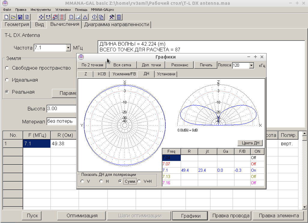Image resolution: width=308 pixels, height=223 pixels.
Task: Open the Цвета ДН color settings
Action: (250, 143)
